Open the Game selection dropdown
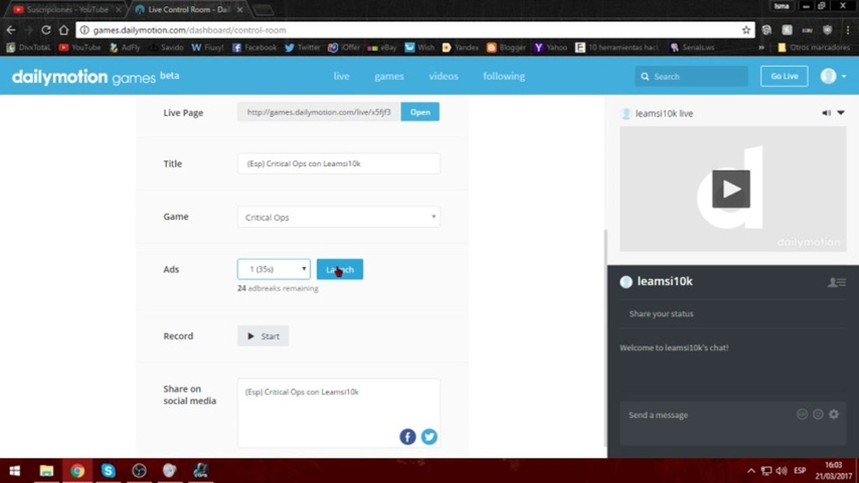This screenshot has height=483, width=859. pos(338,217)
